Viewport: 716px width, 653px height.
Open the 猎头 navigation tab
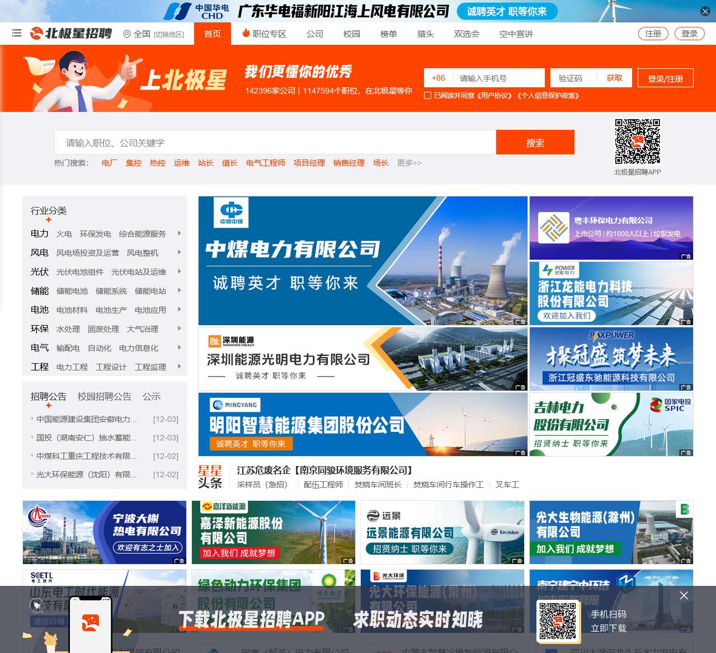tap(426, 34)
